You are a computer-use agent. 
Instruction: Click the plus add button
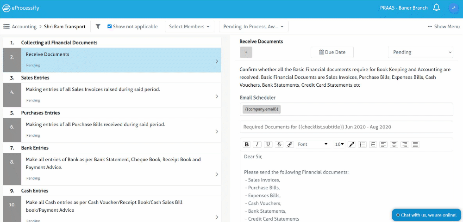click(246, 52)
